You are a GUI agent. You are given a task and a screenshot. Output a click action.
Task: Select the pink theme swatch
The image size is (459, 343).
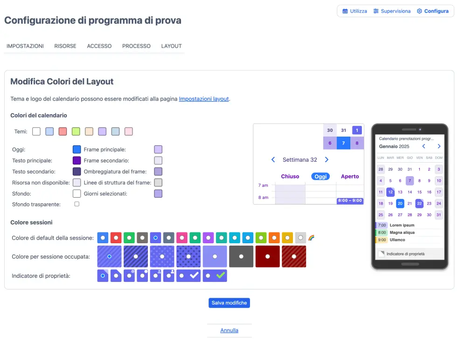pyautogui.click(x=128, y=131)
